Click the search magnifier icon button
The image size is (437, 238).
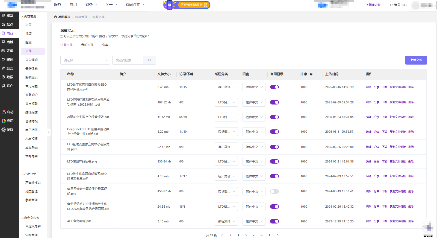(x=149, y=60)
